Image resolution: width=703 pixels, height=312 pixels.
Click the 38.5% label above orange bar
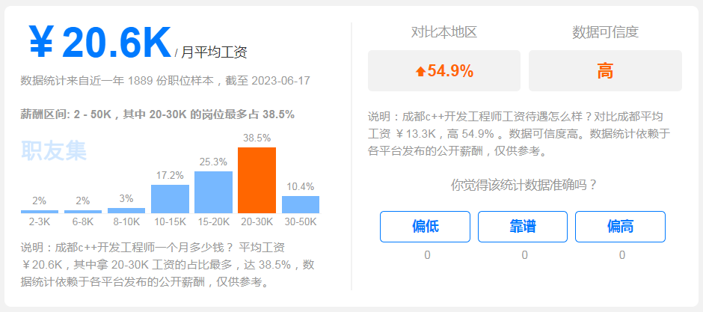pos(257,138)
